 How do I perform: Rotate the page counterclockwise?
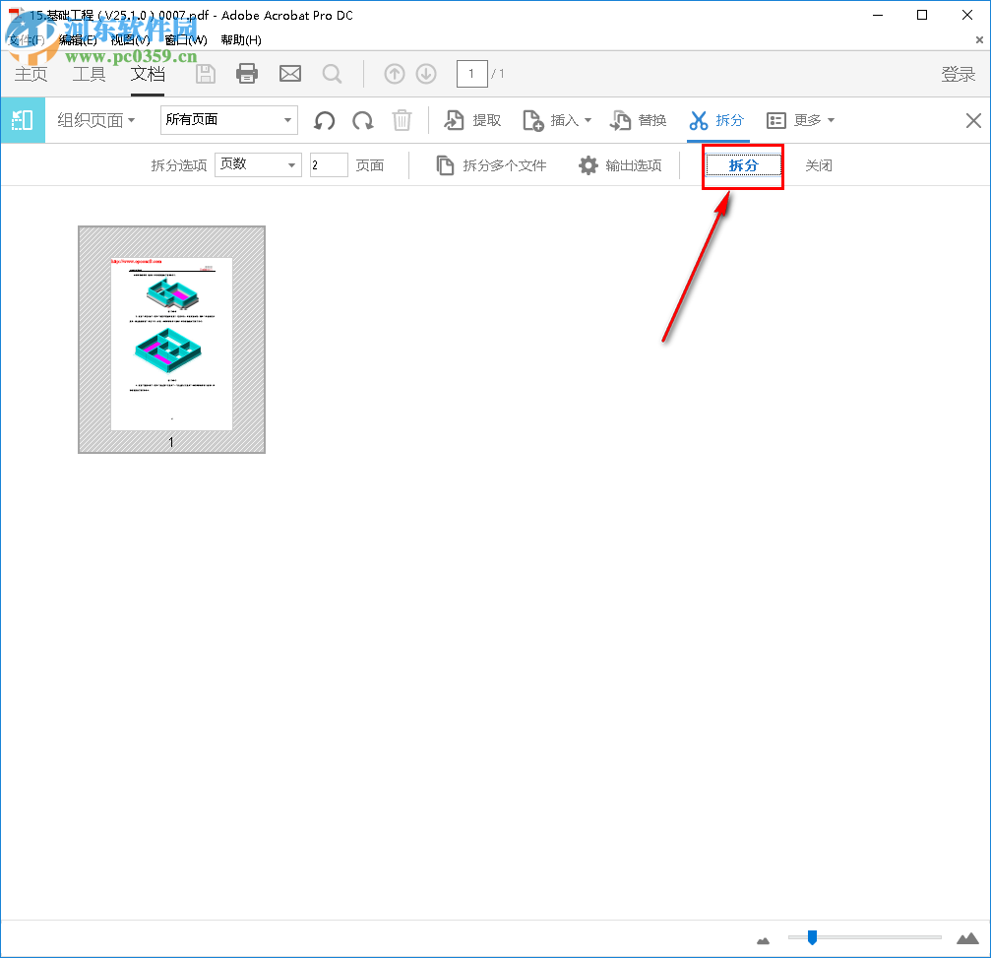point(324,120)
